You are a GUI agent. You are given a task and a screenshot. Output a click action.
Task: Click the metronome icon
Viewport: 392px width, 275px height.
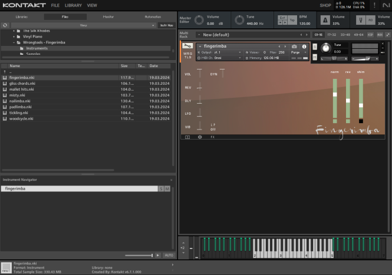point(325,20)
